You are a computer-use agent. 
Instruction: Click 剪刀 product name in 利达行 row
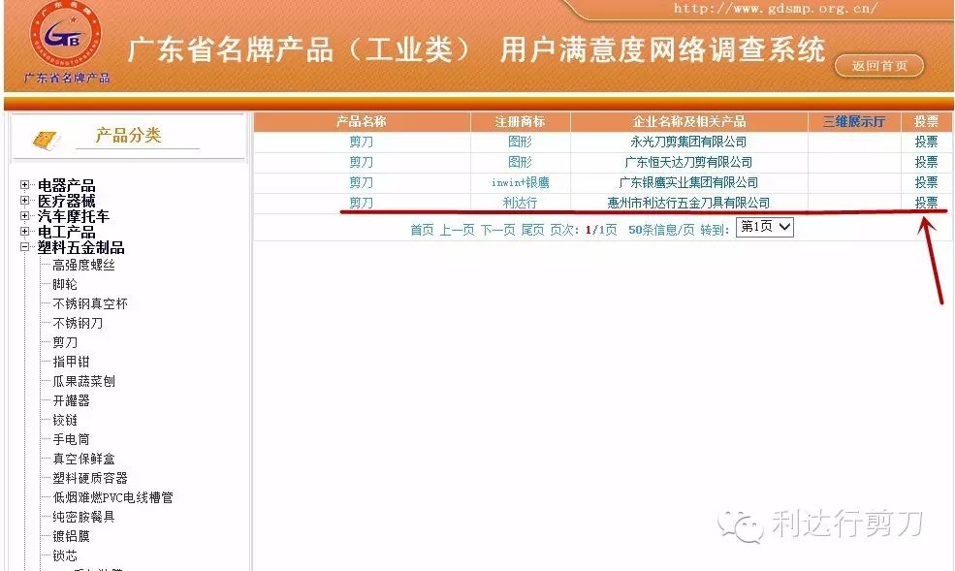362,203
